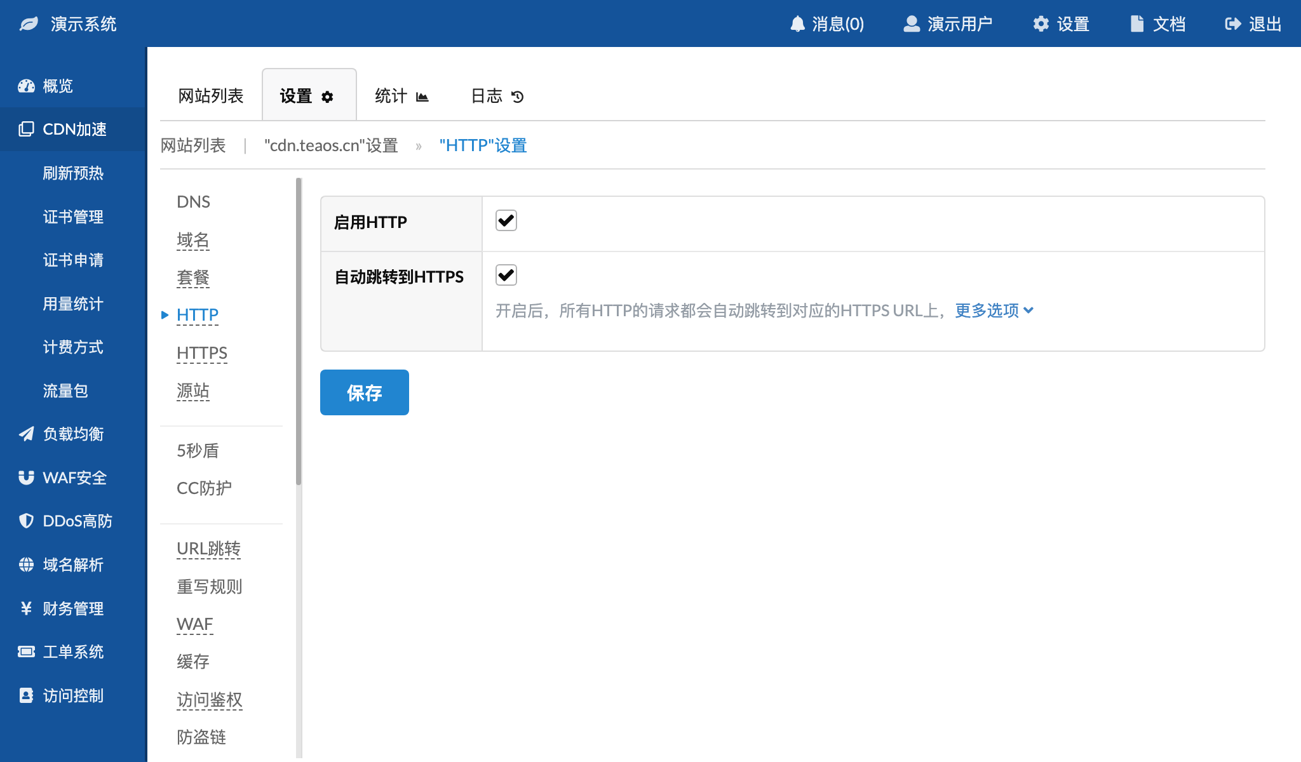
Task: Switch to the 设置 tab
Action: point(309,95)
